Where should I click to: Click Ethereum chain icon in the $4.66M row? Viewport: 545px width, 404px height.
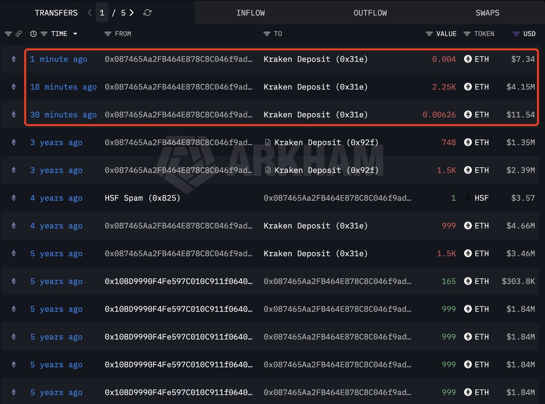[x=14, y=226]
